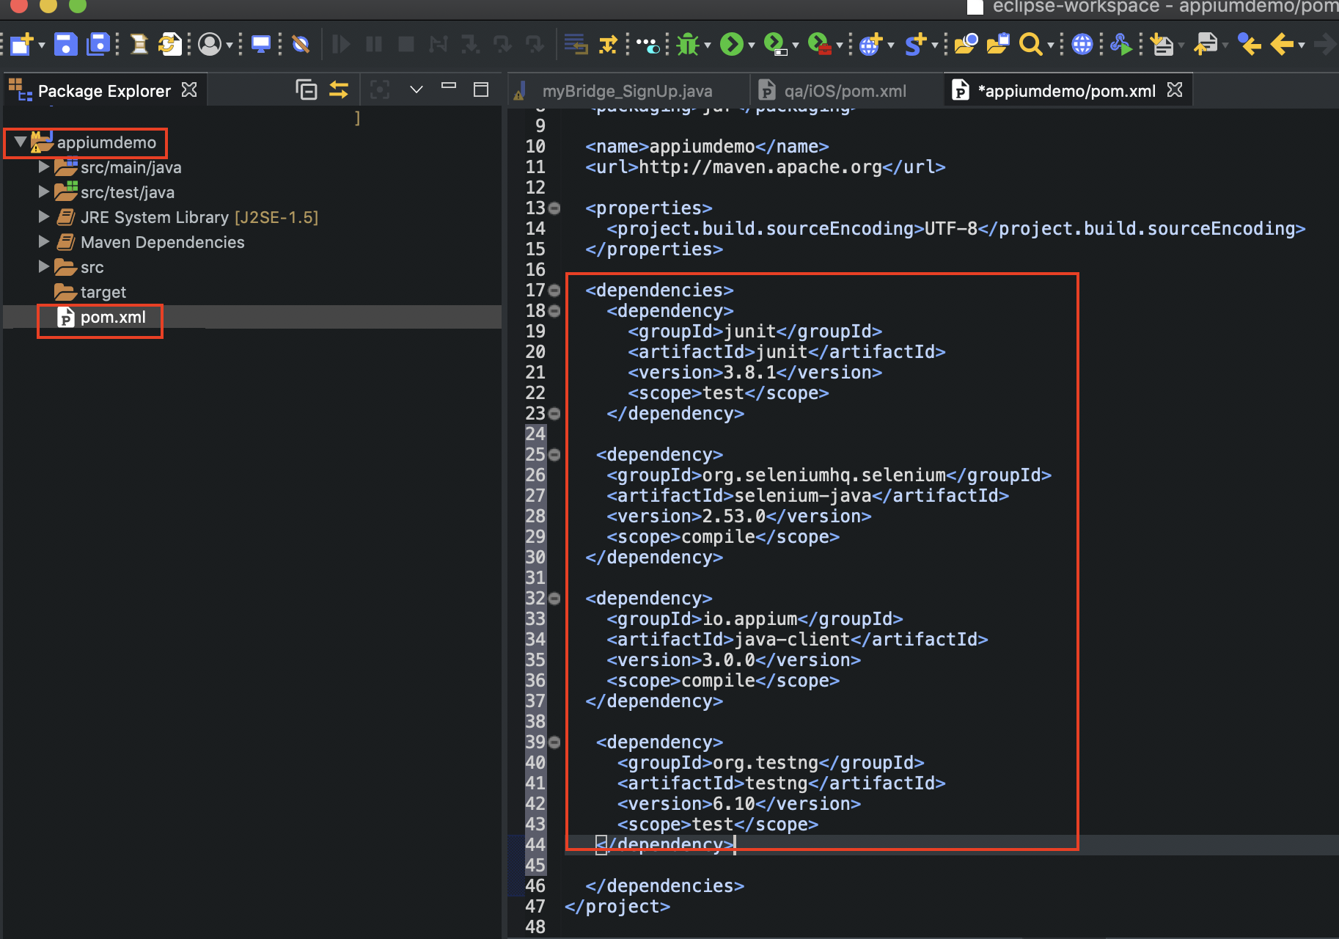Click the blue S plus icon
1339x939 pixels.
915,45
